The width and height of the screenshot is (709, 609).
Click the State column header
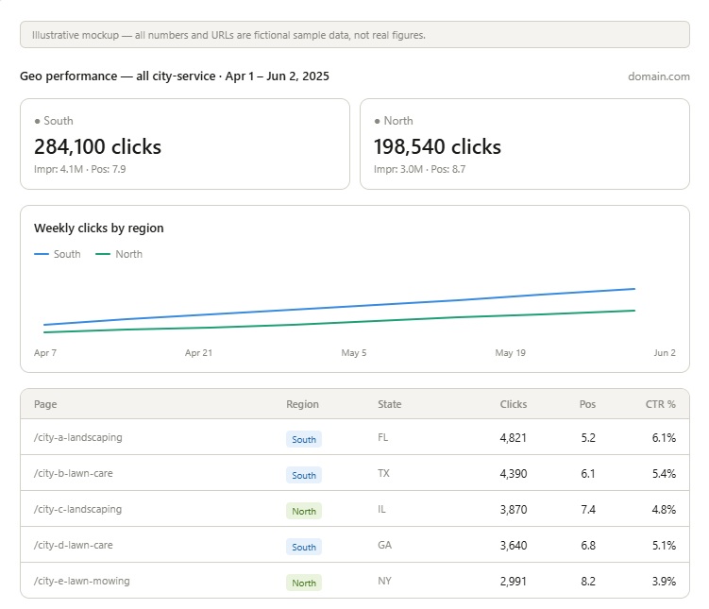click(x=389, y=404)
